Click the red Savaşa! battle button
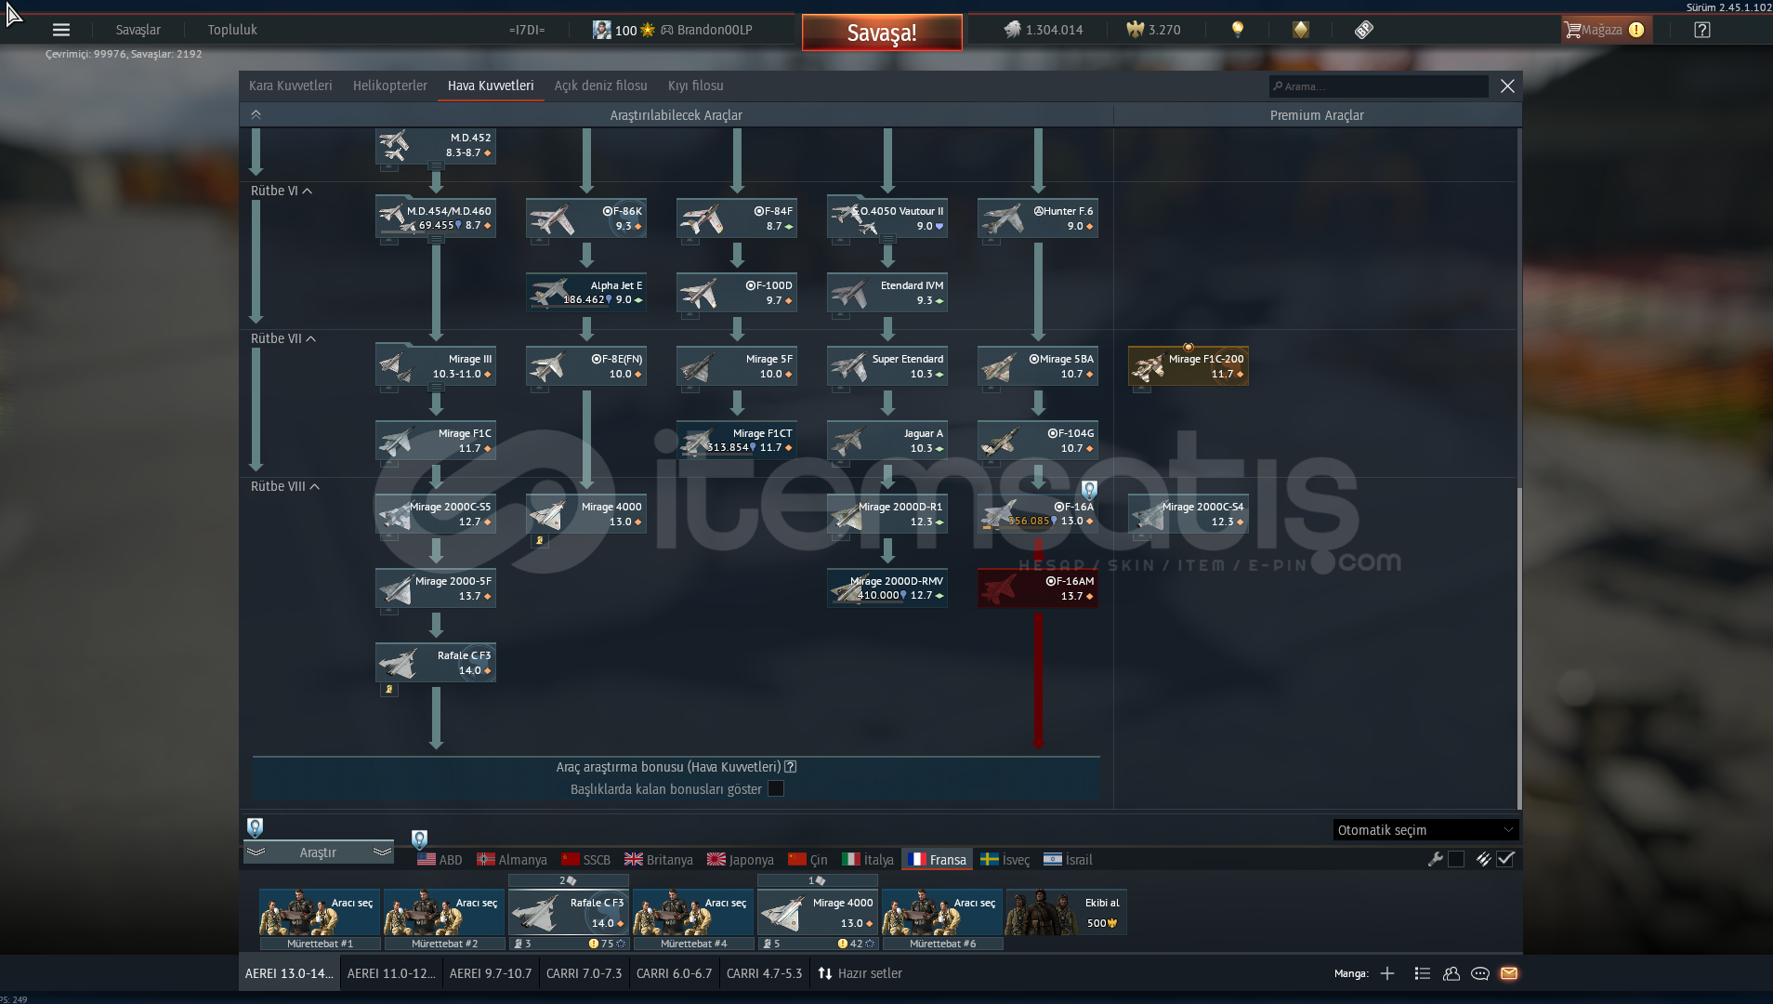This screenshot has height=1004, width=1773. [882, 33]
